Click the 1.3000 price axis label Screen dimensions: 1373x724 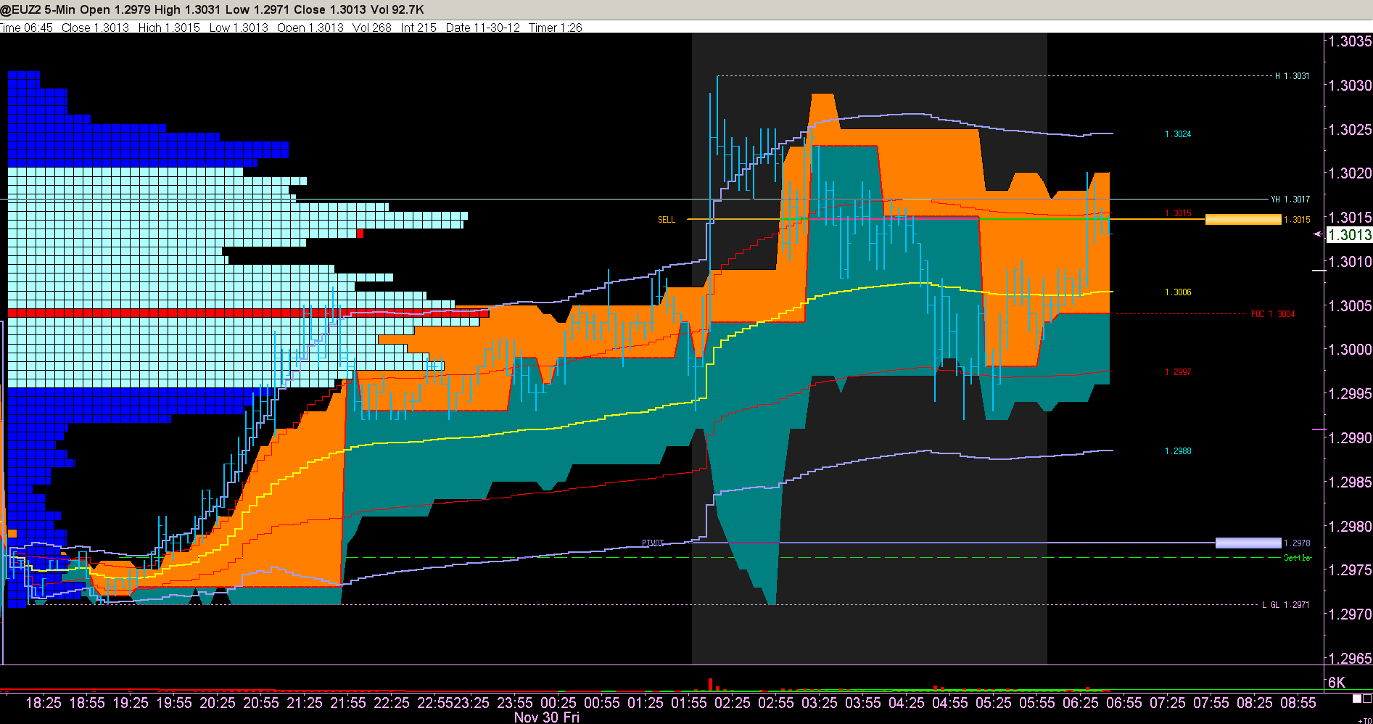pyautogui.click(x=1350, y=350)
